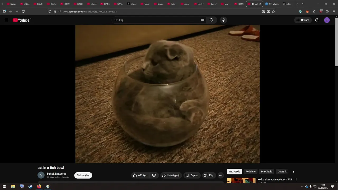Open YouTube notifications bell
The width and height of the screenshot is (338, 190).
point(317,20)
